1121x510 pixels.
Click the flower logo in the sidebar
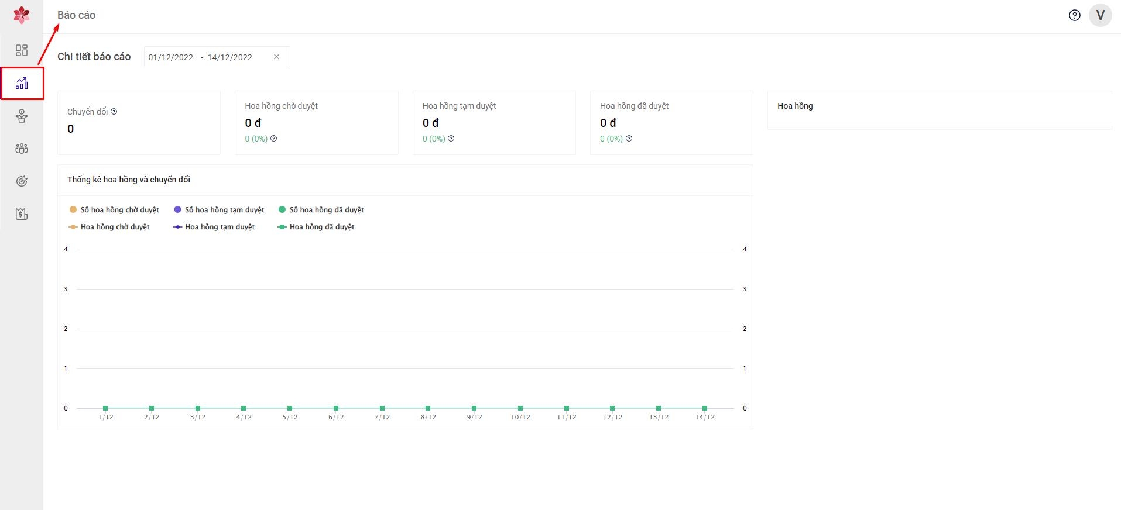pyautogui.click(x=22, y=15)
